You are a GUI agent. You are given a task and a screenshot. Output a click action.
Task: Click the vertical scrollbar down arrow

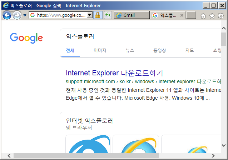pyautogui.click(x=224, y=145)
